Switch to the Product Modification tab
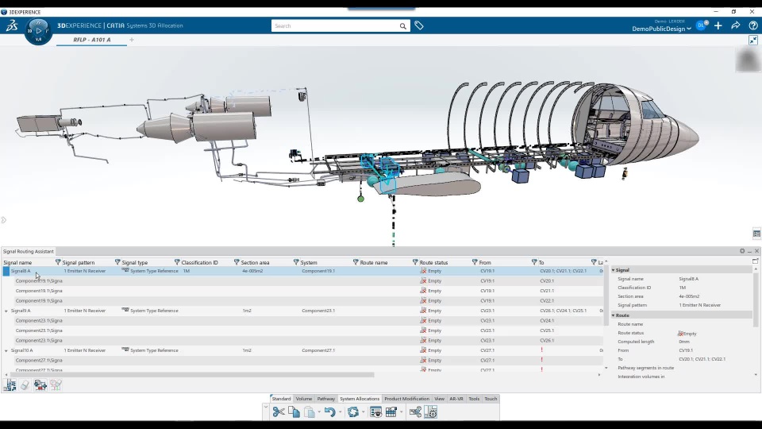The image size is (762, 429). click(x=406, y=399)
